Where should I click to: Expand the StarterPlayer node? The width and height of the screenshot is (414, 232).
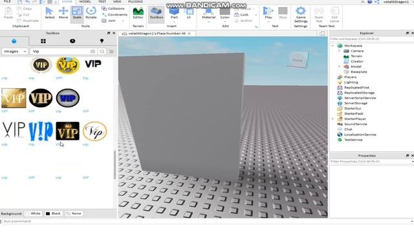click(332, 119)
